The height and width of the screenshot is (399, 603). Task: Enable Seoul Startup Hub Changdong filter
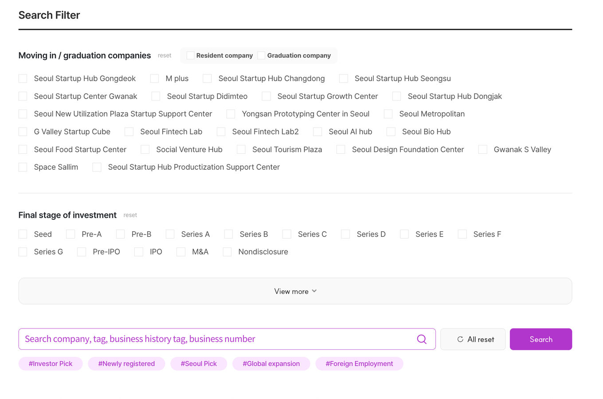click(x=208, y=78)
